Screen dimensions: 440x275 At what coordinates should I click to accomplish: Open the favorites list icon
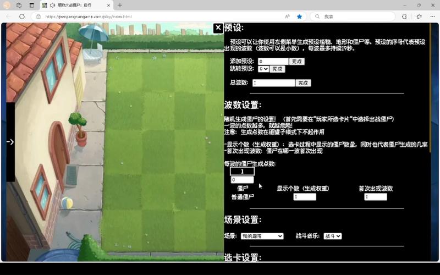tap(419, 16)
